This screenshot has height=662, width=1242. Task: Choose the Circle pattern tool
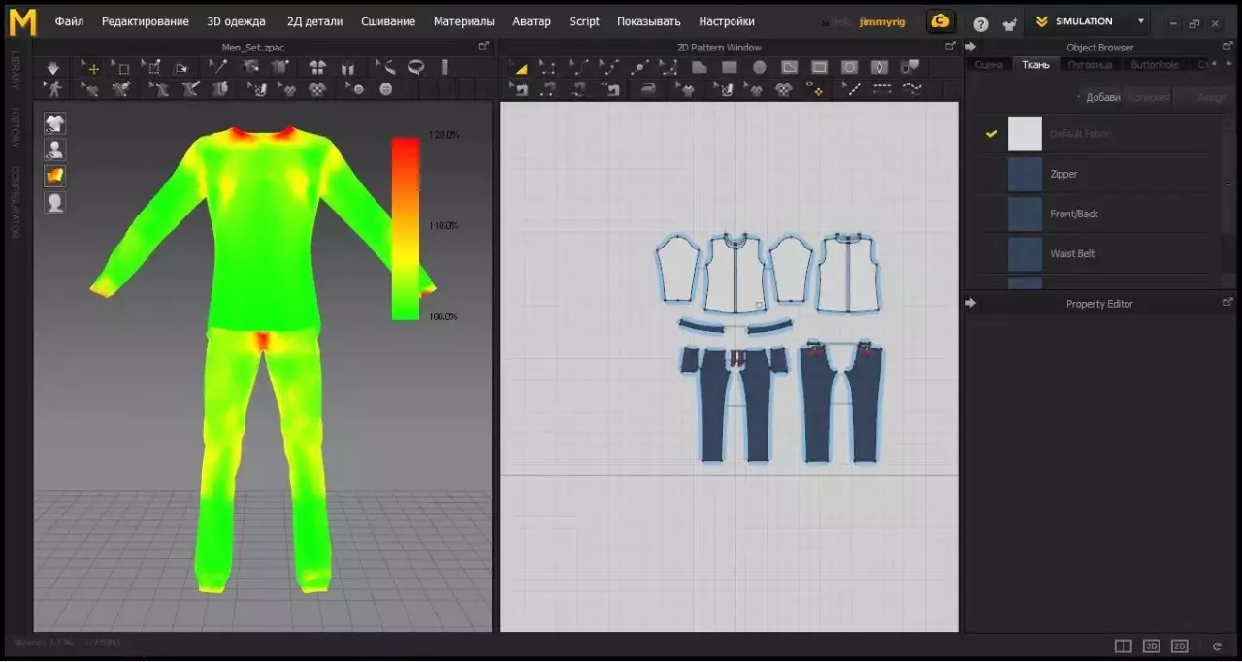(760, 67)
